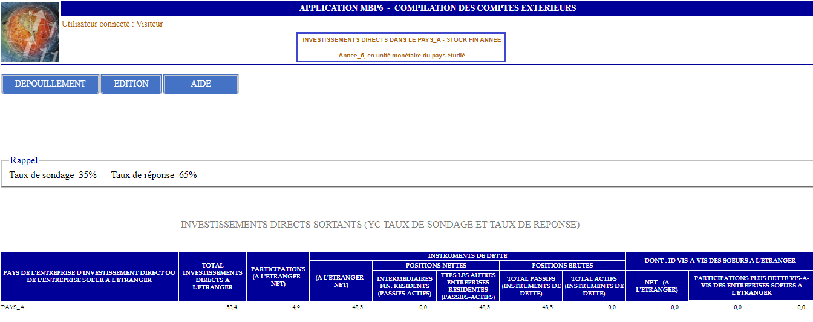Image resolution: width=813 pixels, height=322 pixels.
Task: Select the 'POSITIONS NETTES' sub-header
Action: pos(436,266)
